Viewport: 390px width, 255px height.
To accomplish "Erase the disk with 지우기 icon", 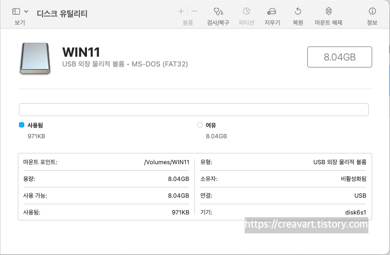I will pyautogui.click(x=272, y=11).
